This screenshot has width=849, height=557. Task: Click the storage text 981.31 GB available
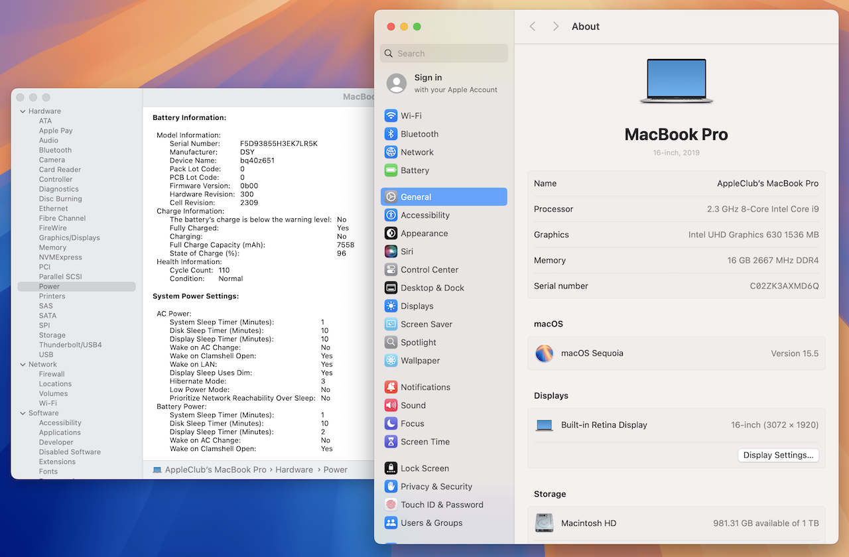[766, 523]
